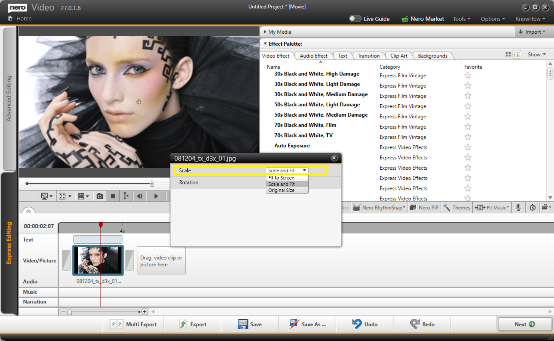Favorite the 30s Black and White, High Damage effect
The image size is (554, 341).
[467, 76]
